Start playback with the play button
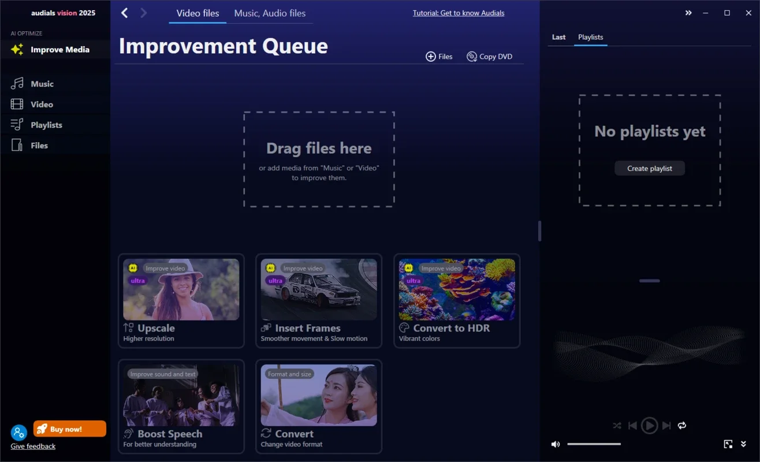760x462 pixels. click(650, 426)
